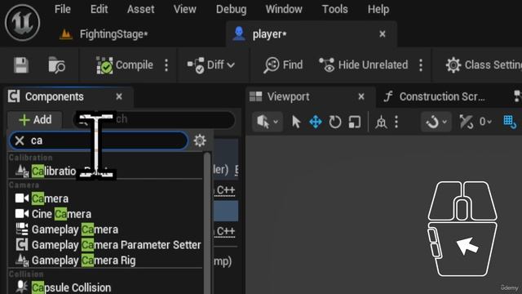Open Compile options three-dot menu

[166, 65]
